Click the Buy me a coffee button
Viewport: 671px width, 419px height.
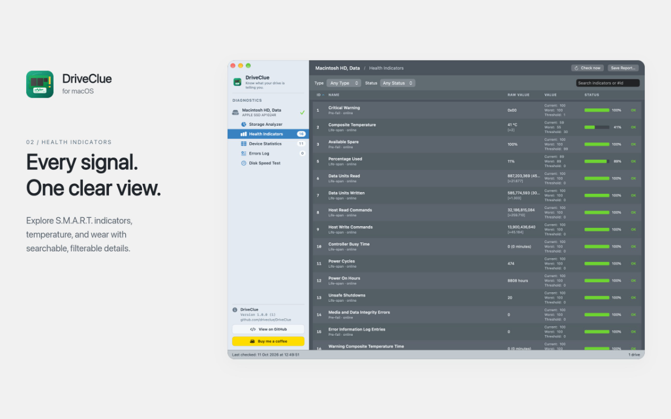268,341
